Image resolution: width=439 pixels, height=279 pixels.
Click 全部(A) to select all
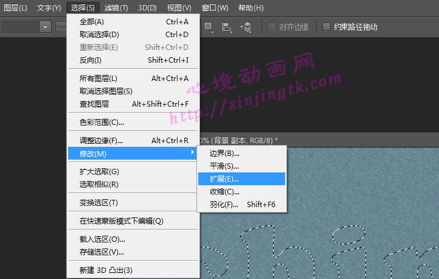[92, 21]
